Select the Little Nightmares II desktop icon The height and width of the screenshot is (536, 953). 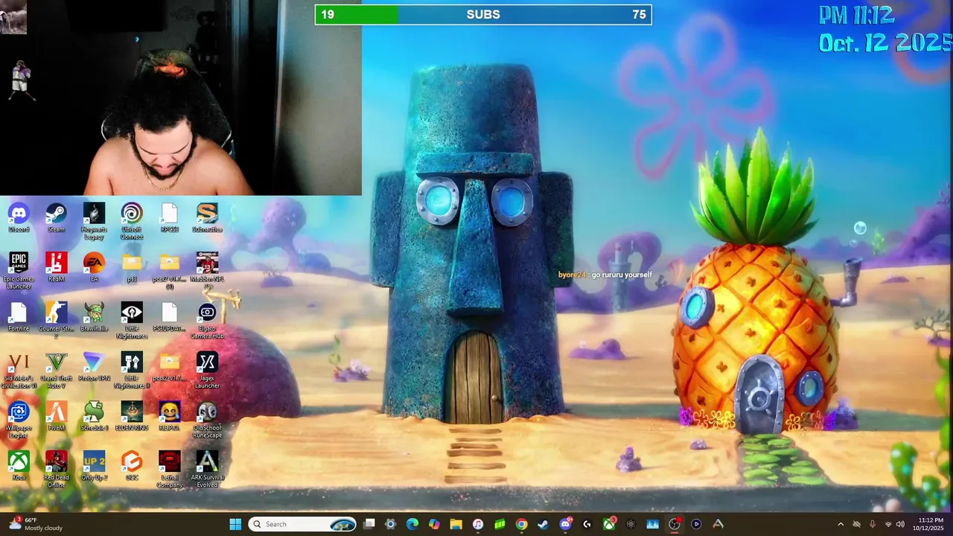[132, 370]
